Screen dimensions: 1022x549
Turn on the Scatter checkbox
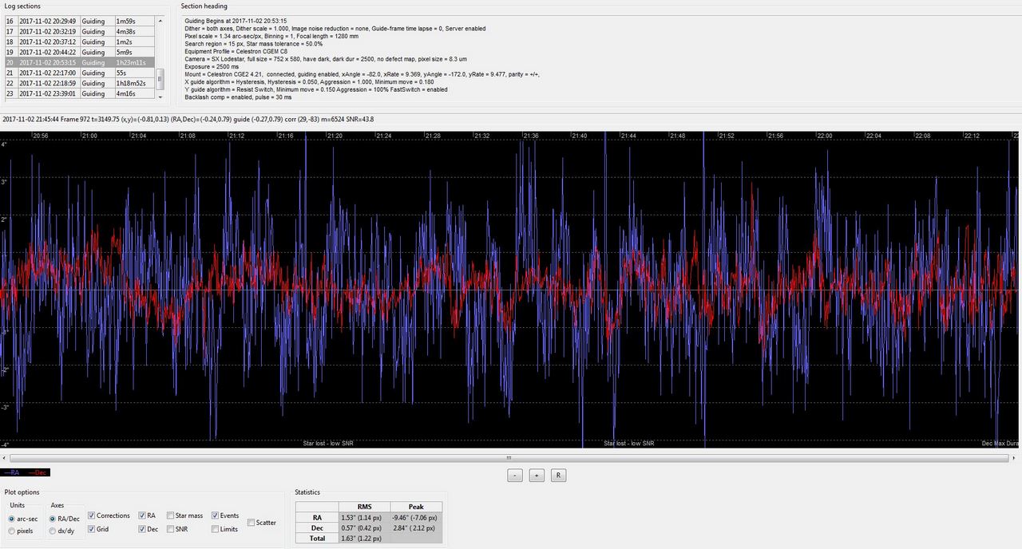click(252, 523)
